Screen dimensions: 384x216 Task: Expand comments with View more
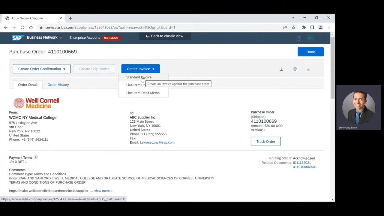[x=103, y=191]
